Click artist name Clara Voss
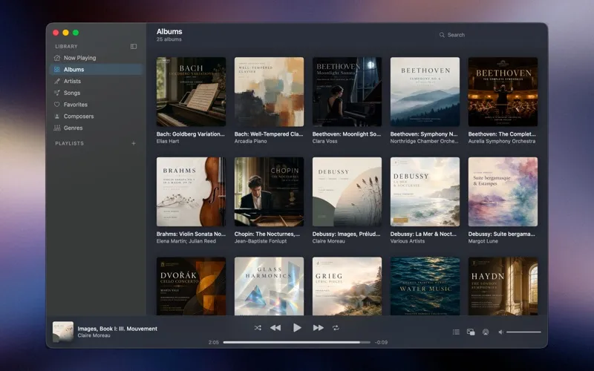This screenshot has width=594, height=371. point(324,141)
